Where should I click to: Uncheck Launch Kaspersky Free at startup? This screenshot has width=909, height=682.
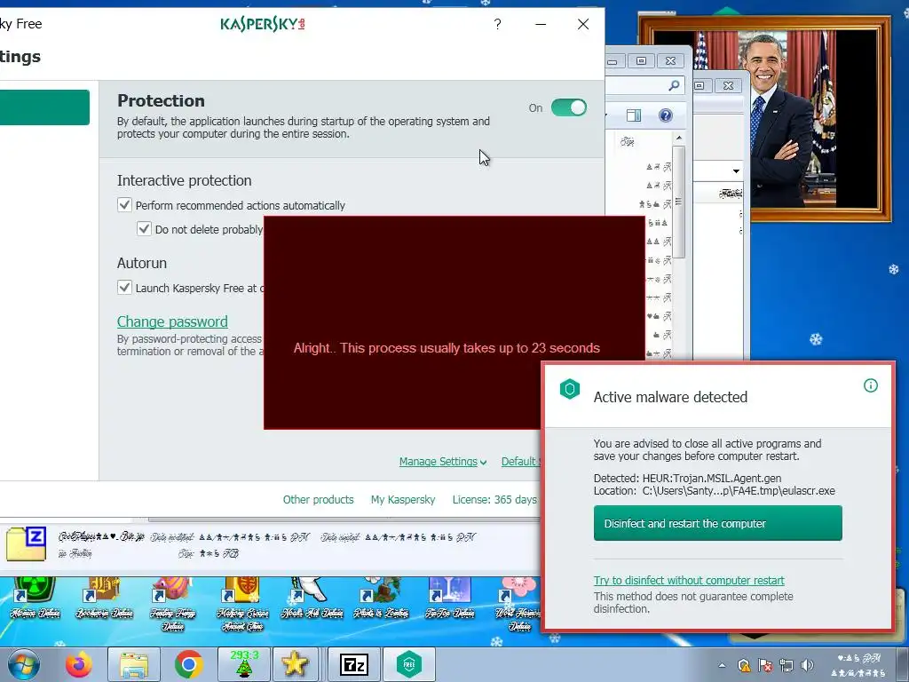[124, 287]
